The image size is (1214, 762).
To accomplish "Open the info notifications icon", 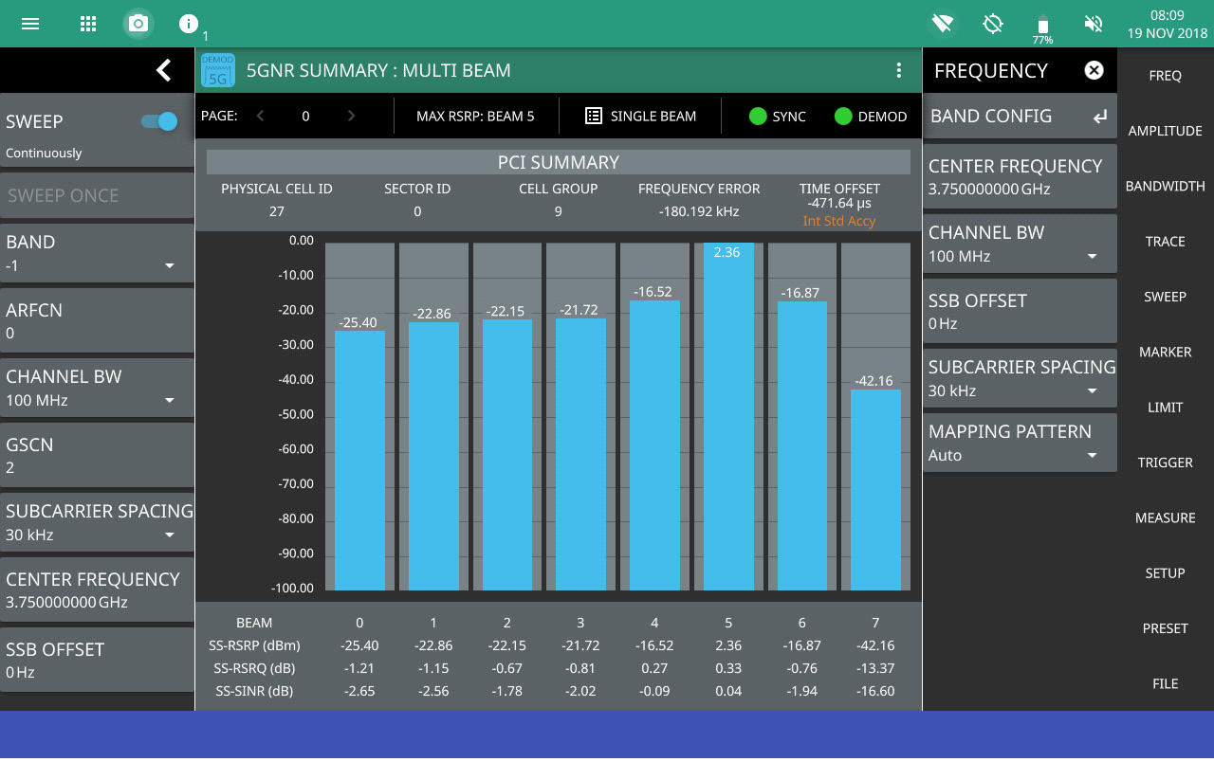I will pyautogui.click(x=189, y=24).
